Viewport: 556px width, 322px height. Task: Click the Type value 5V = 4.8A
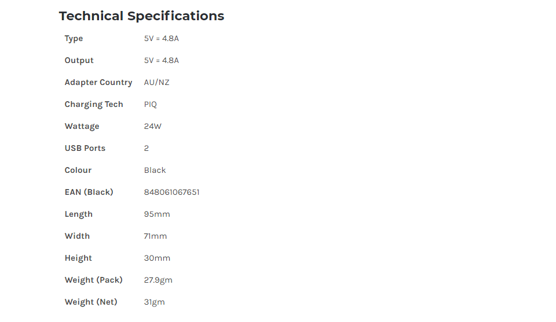pos(162,39)
